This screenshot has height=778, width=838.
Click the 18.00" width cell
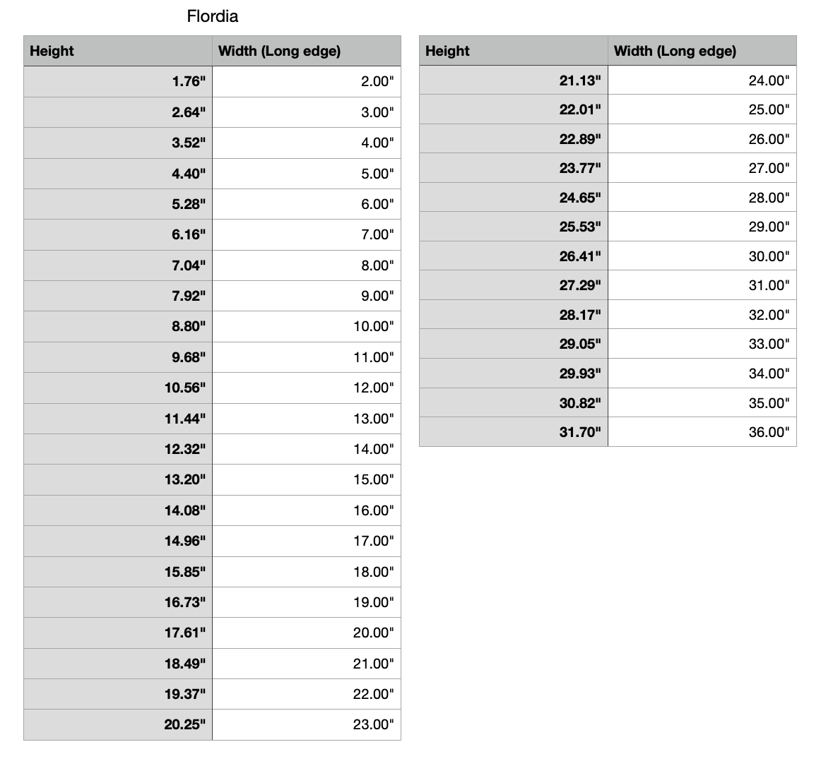306,572
